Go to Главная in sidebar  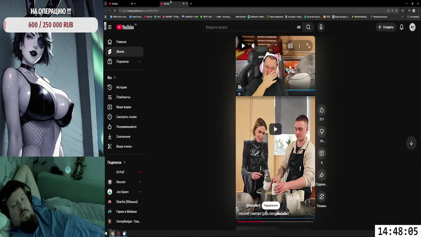pos(124,42)
